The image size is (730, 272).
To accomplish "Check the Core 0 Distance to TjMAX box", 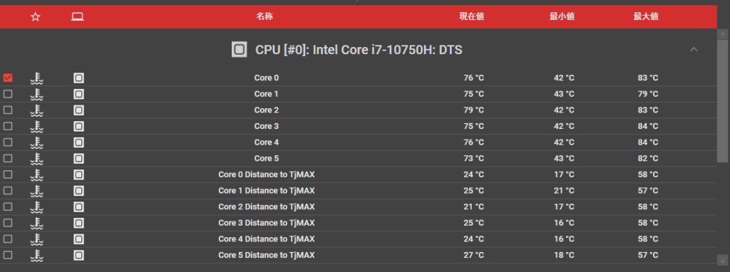I will point(7,174).
